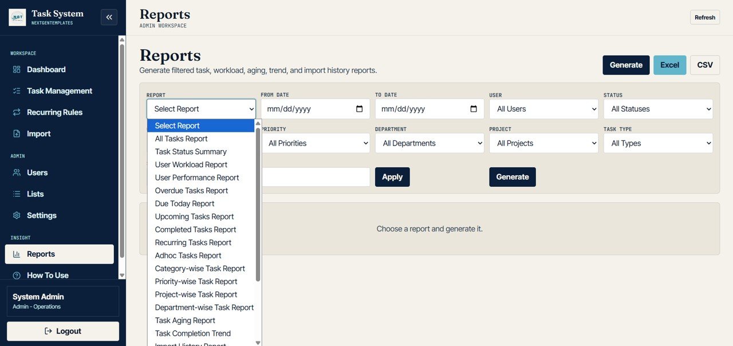Open the From Date calendar picker icon
This screenshot has height=346, width=733.
359,109
